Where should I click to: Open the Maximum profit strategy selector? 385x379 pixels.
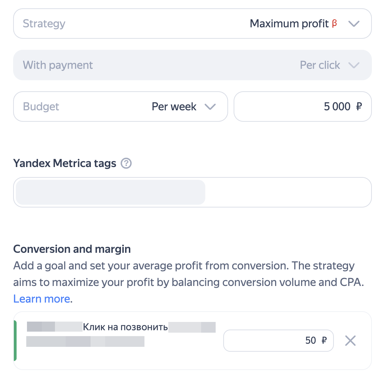pyautogui.click(x=289, y=24)
